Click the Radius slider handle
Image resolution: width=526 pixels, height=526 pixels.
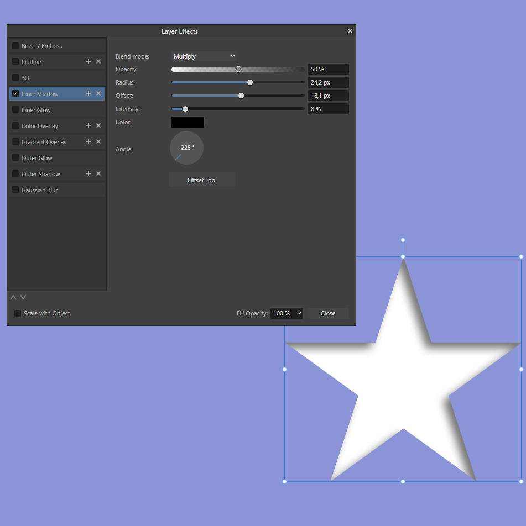click(250, 82)
